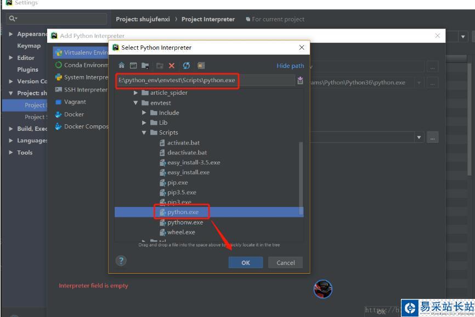Open existing interpreter dropdown arrow
The height and width of the screenshot is (317, 475).
(419, 137)
